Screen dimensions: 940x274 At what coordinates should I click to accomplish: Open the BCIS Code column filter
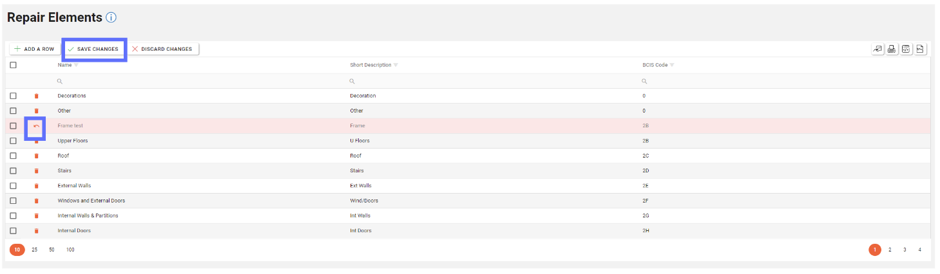[672, 65]
